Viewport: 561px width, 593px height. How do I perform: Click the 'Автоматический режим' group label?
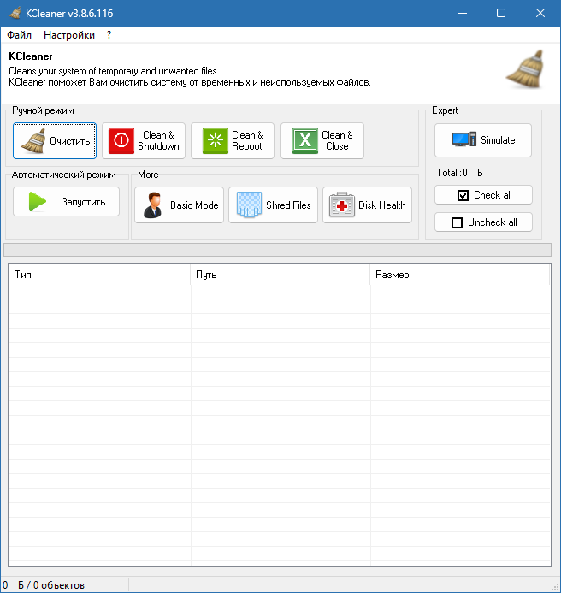[x=63, y=175]
